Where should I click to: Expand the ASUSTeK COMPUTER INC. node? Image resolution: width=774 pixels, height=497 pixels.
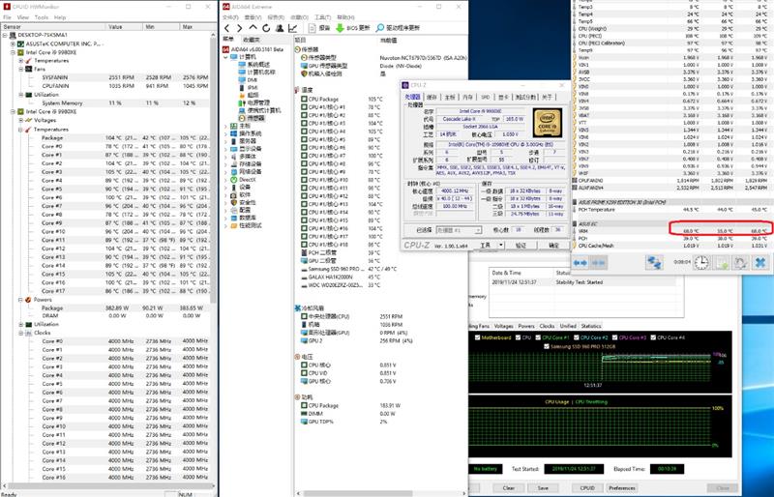coord(13,44)
